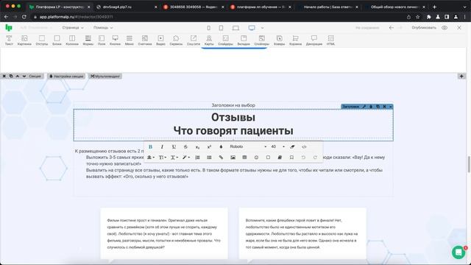Image resolution: width=471 pixels, height=265 pixels.
Task: Open the code view of the text
Action: 304,146
